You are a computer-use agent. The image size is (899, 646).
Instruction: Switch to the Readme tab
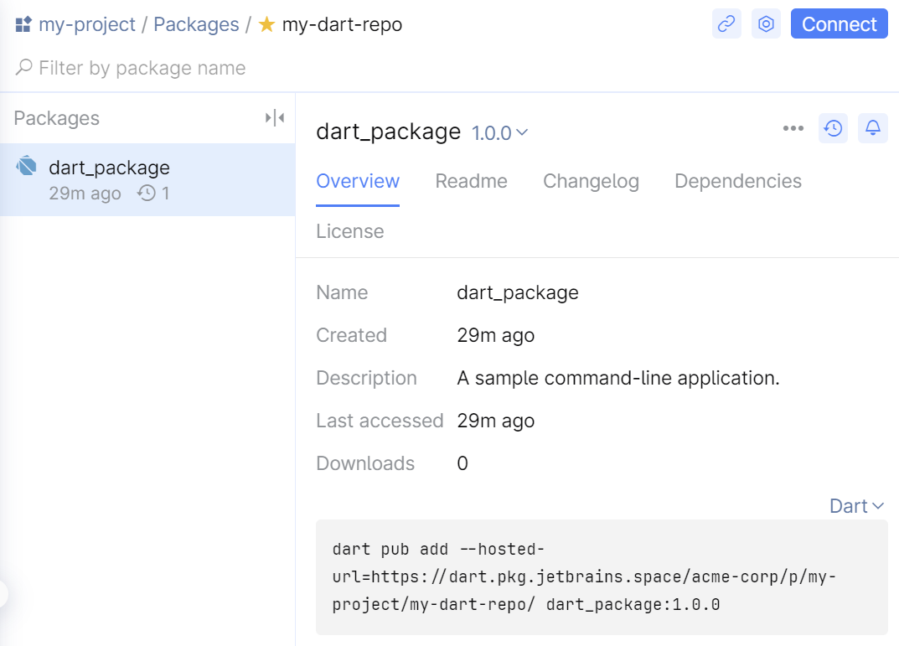pos(472,181)
